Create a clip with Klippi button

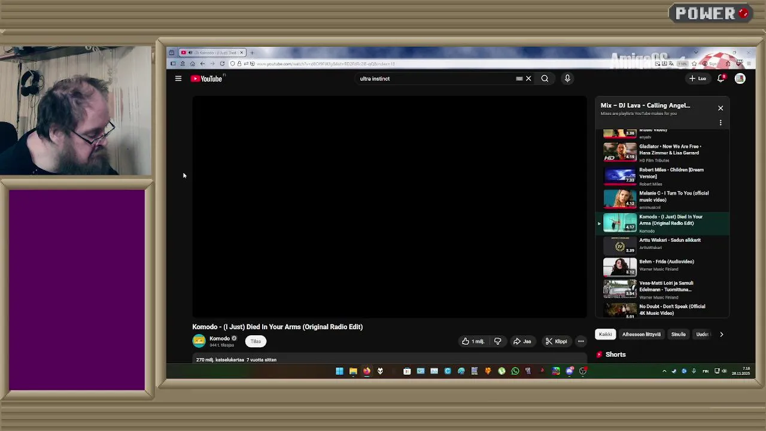coord(556,341)
